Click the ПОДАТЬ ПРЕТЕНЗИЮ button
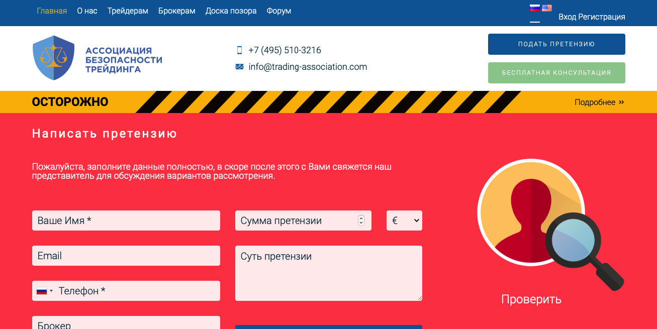Image resolution: width=657 pixels, height=329 pixels. pyautogui.click(x=556, y=44)
